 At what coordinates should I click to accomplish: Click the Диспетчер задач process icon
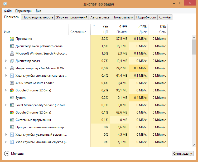(x=12, y=61)
